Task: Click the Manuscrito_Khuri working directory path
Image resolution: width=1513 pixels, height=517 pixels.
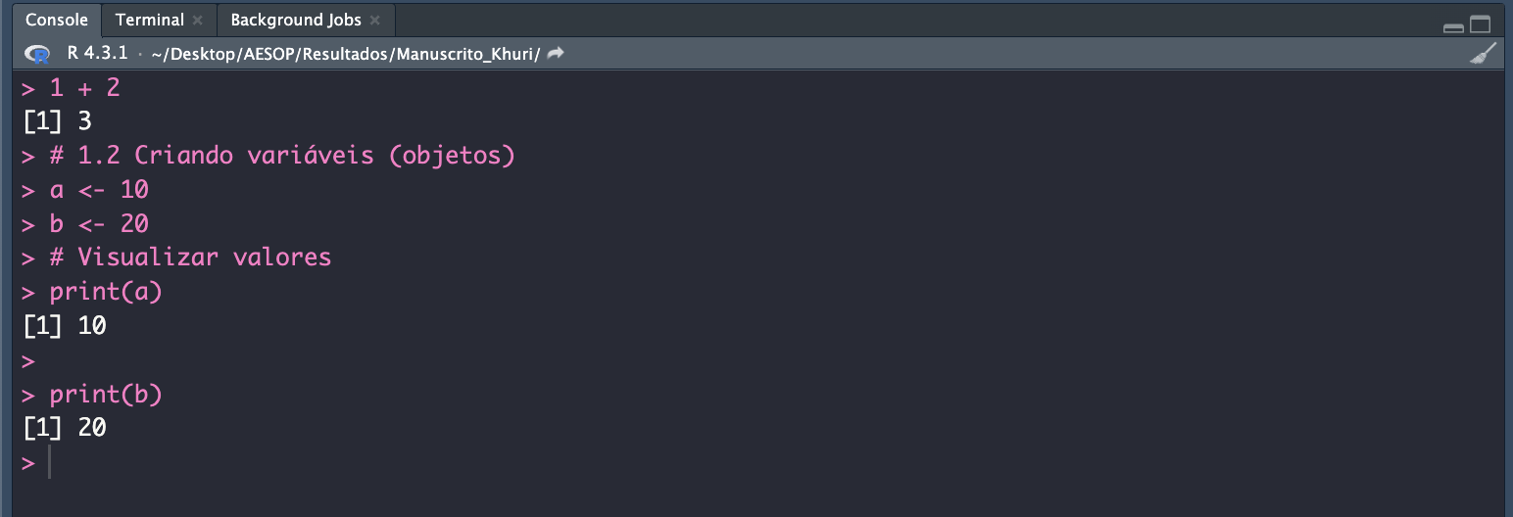Action: 345,54
